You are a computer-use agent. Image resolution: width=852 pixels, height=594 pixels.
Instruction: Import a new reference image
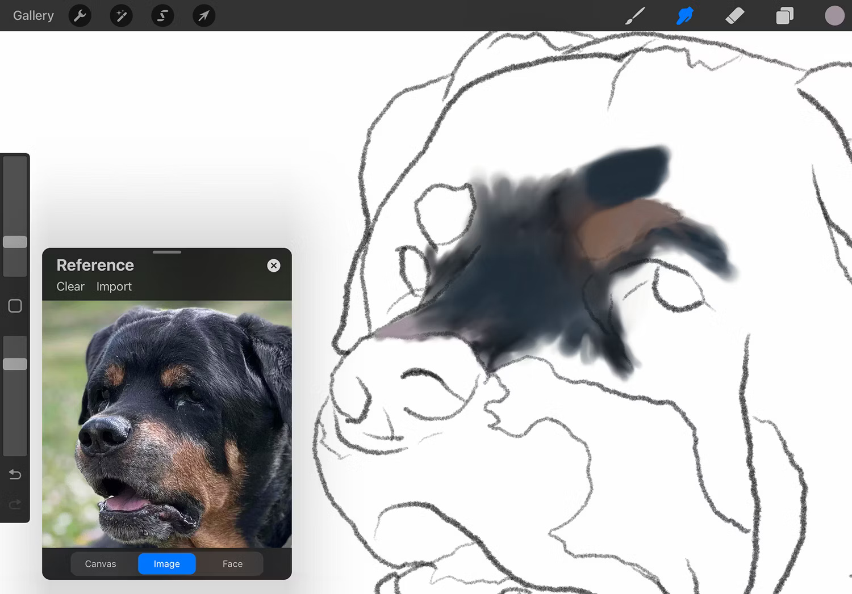pos(114,287)
